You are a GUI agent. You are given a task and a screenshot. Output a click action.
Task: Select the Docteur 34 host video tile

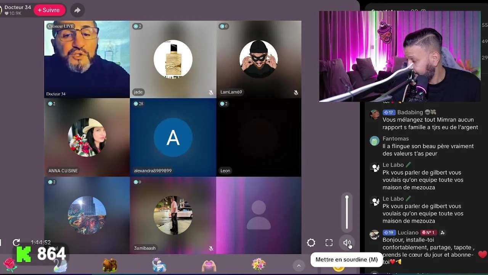(x=87, y=59)
